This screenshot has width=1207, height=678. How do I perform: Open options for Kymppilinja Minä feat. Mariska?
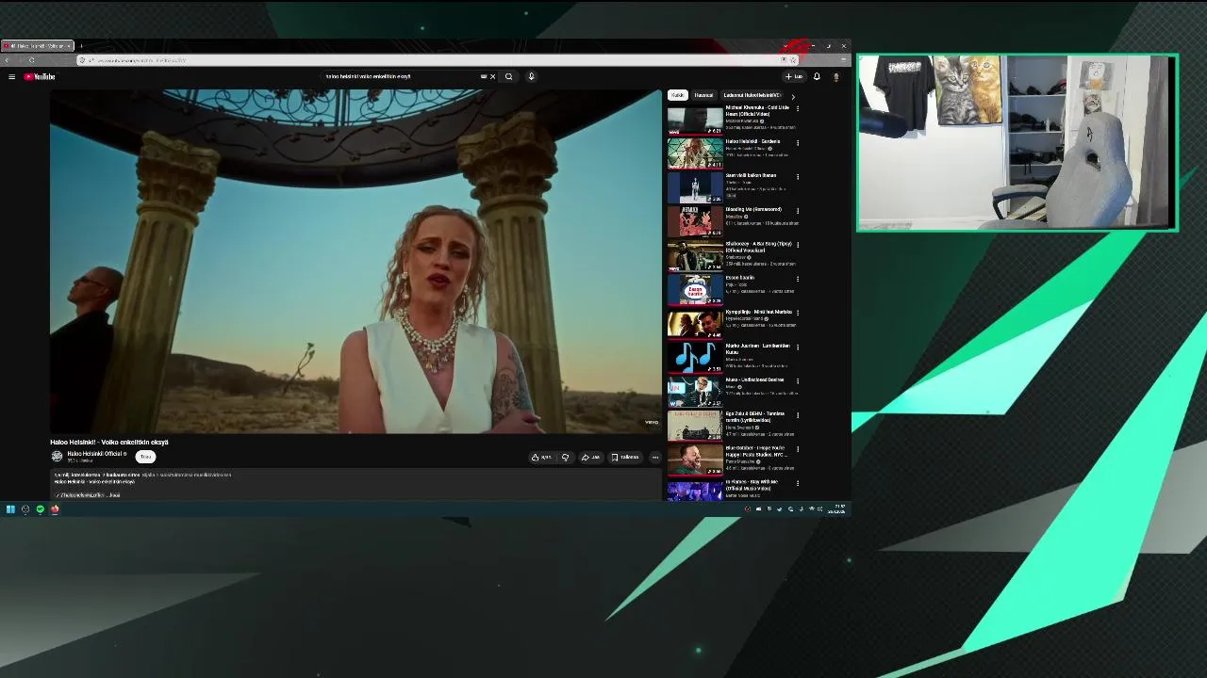pos(798,313)
